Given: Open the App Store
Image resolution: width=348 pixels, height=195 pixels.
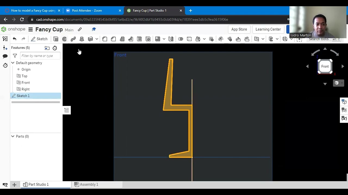Looking at the screenshot, I should [239, 29].
